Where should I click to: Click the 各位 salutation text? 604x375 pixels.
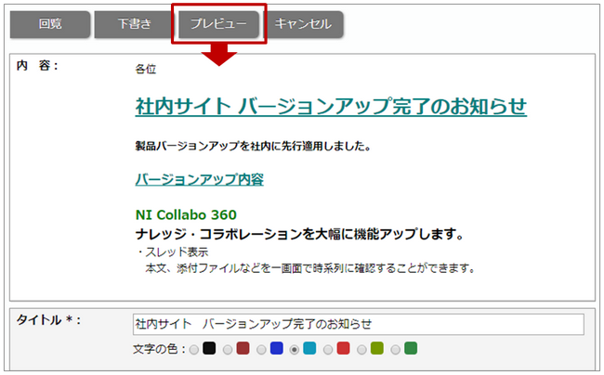point(146,70)
